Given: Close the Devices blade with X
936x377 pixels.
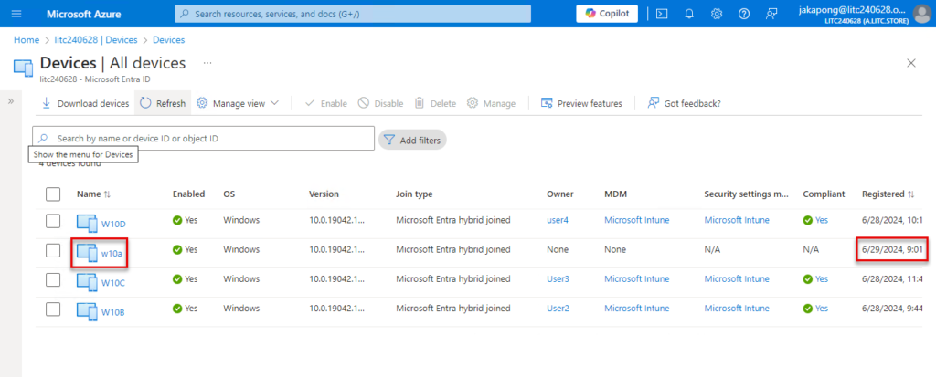Looking at the screenshot, I should tap(911, 63).
